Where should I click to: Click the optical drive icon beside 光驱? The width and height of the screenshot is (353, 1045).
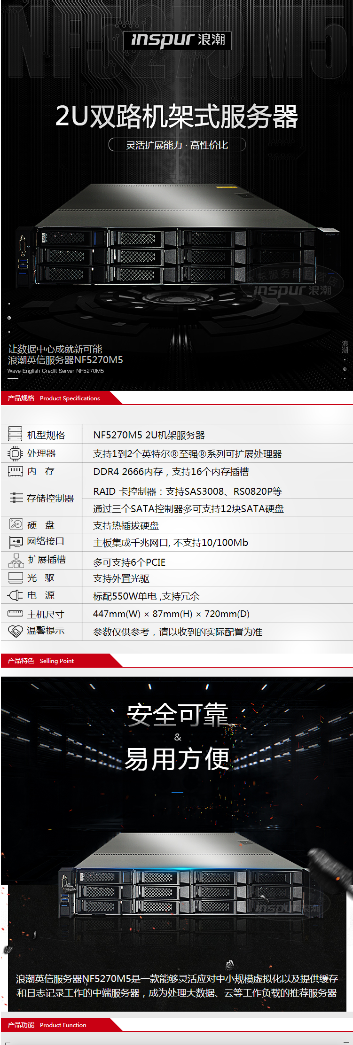coord(16,578)
